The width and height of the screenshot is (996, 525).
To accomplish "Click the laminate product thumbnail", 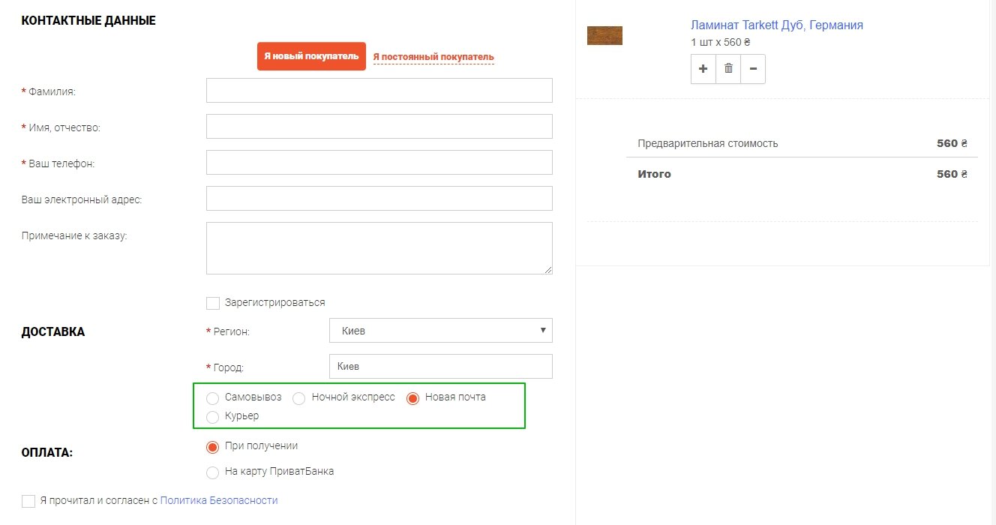I will pos(604,35).
